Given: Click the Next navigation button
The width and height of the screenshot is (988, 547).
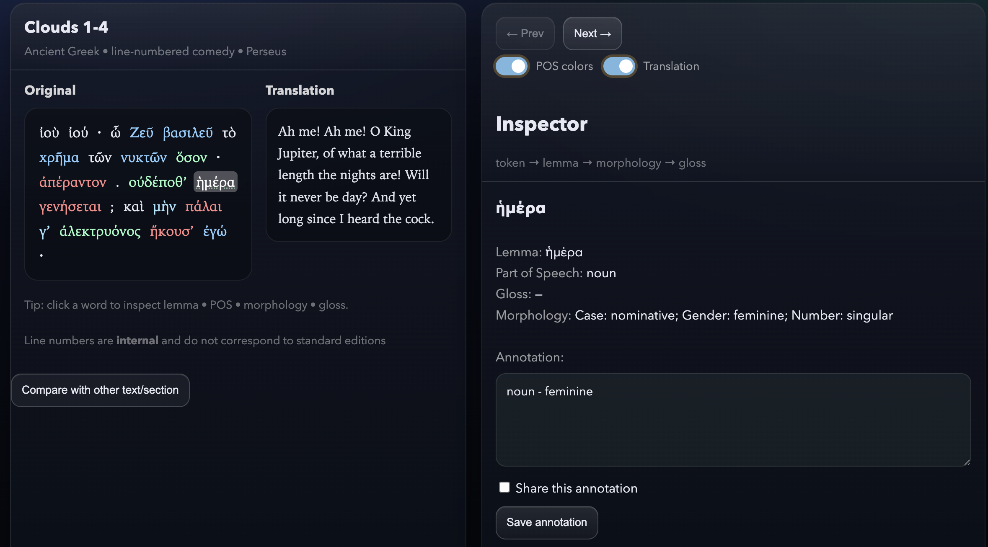Looking at the screenshot, I should [592, 34].
